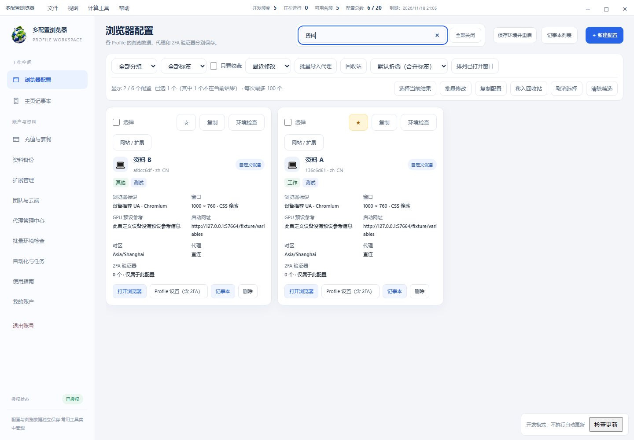Open the 计算工具 menu

[99, 8]
